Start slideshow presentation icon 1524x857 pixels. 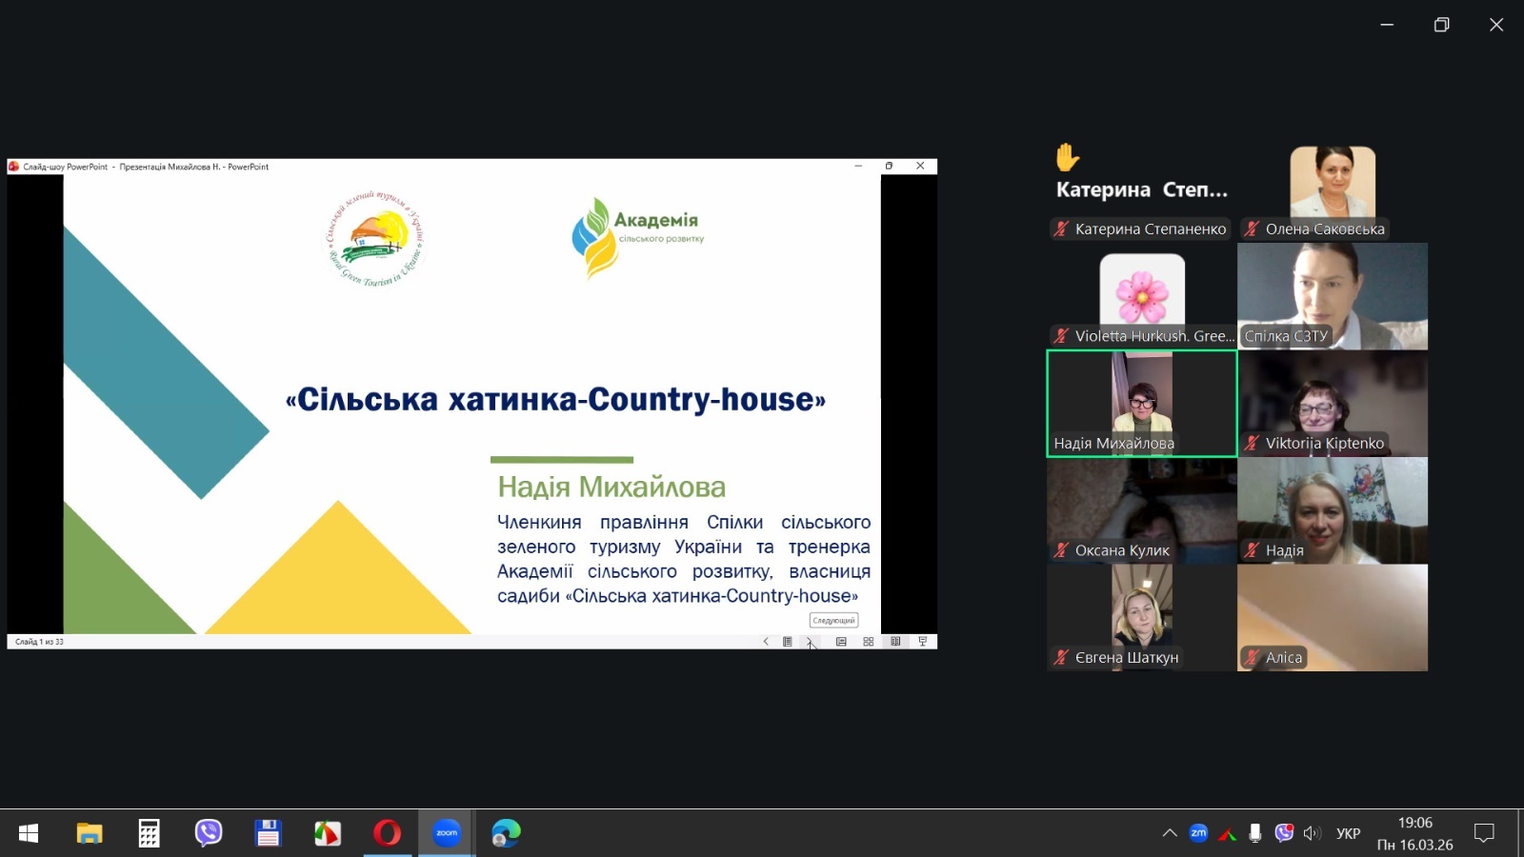[922, 642]
